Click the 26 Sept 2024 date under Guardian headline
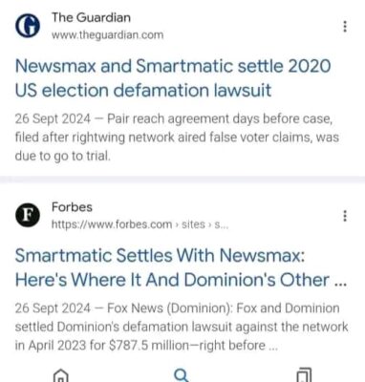Screen dimensions: 365x382 coord(53,118)
